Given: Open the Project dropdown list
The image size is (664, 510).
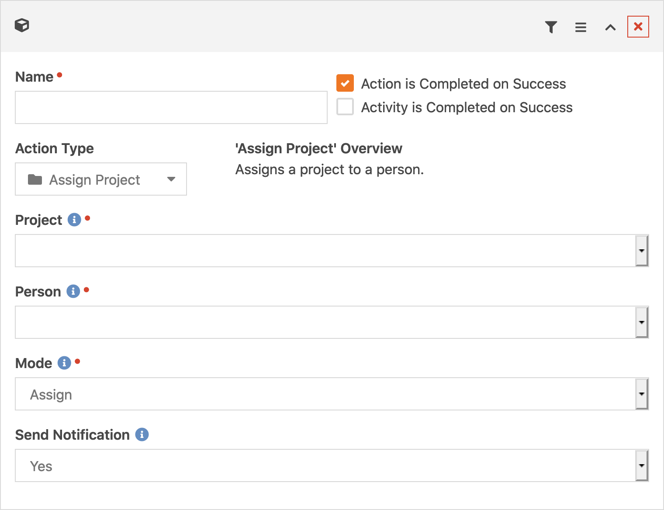Looking at the screenshot, I should tap(332, 251).
